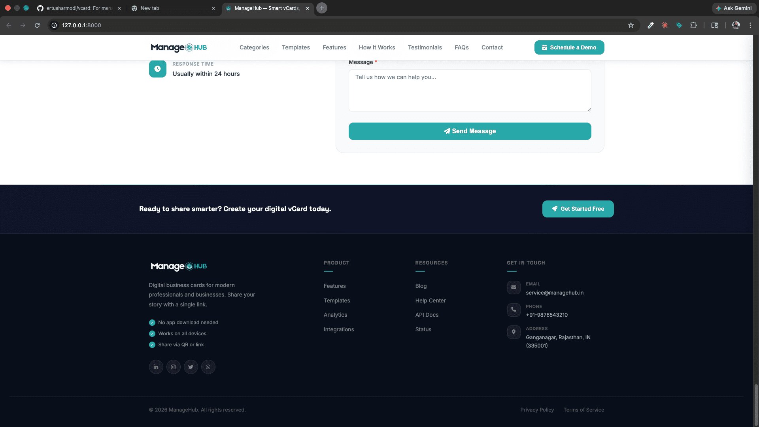759x427 pixels.
Task: Click the phone handset icon in footer
Action: [514, 310]
